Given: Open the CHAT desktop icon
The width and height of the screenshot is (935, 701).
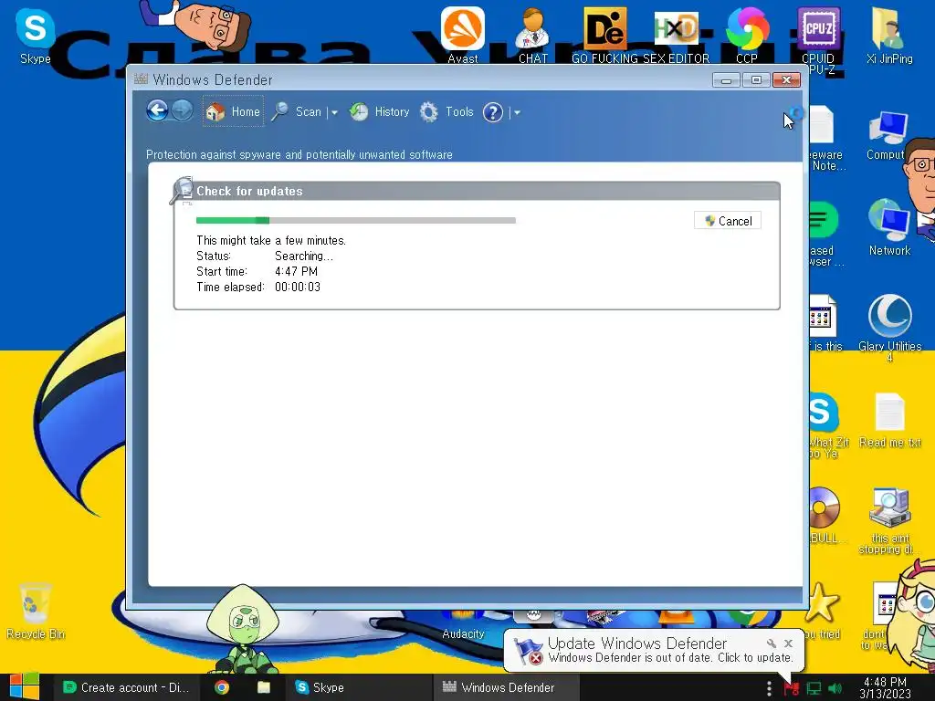Looking at the screenshot, I should (x=533, y=35).
